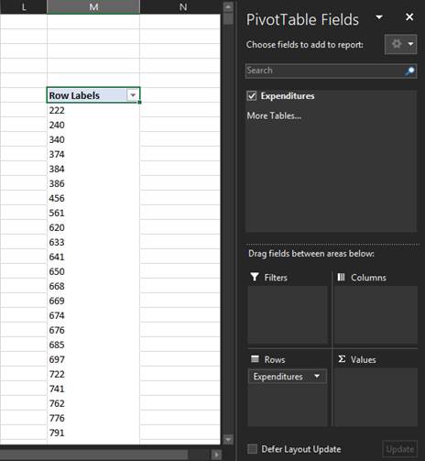425x461 pixels.
Task: Select the Row Labels header cell
Action: point(93,95)
